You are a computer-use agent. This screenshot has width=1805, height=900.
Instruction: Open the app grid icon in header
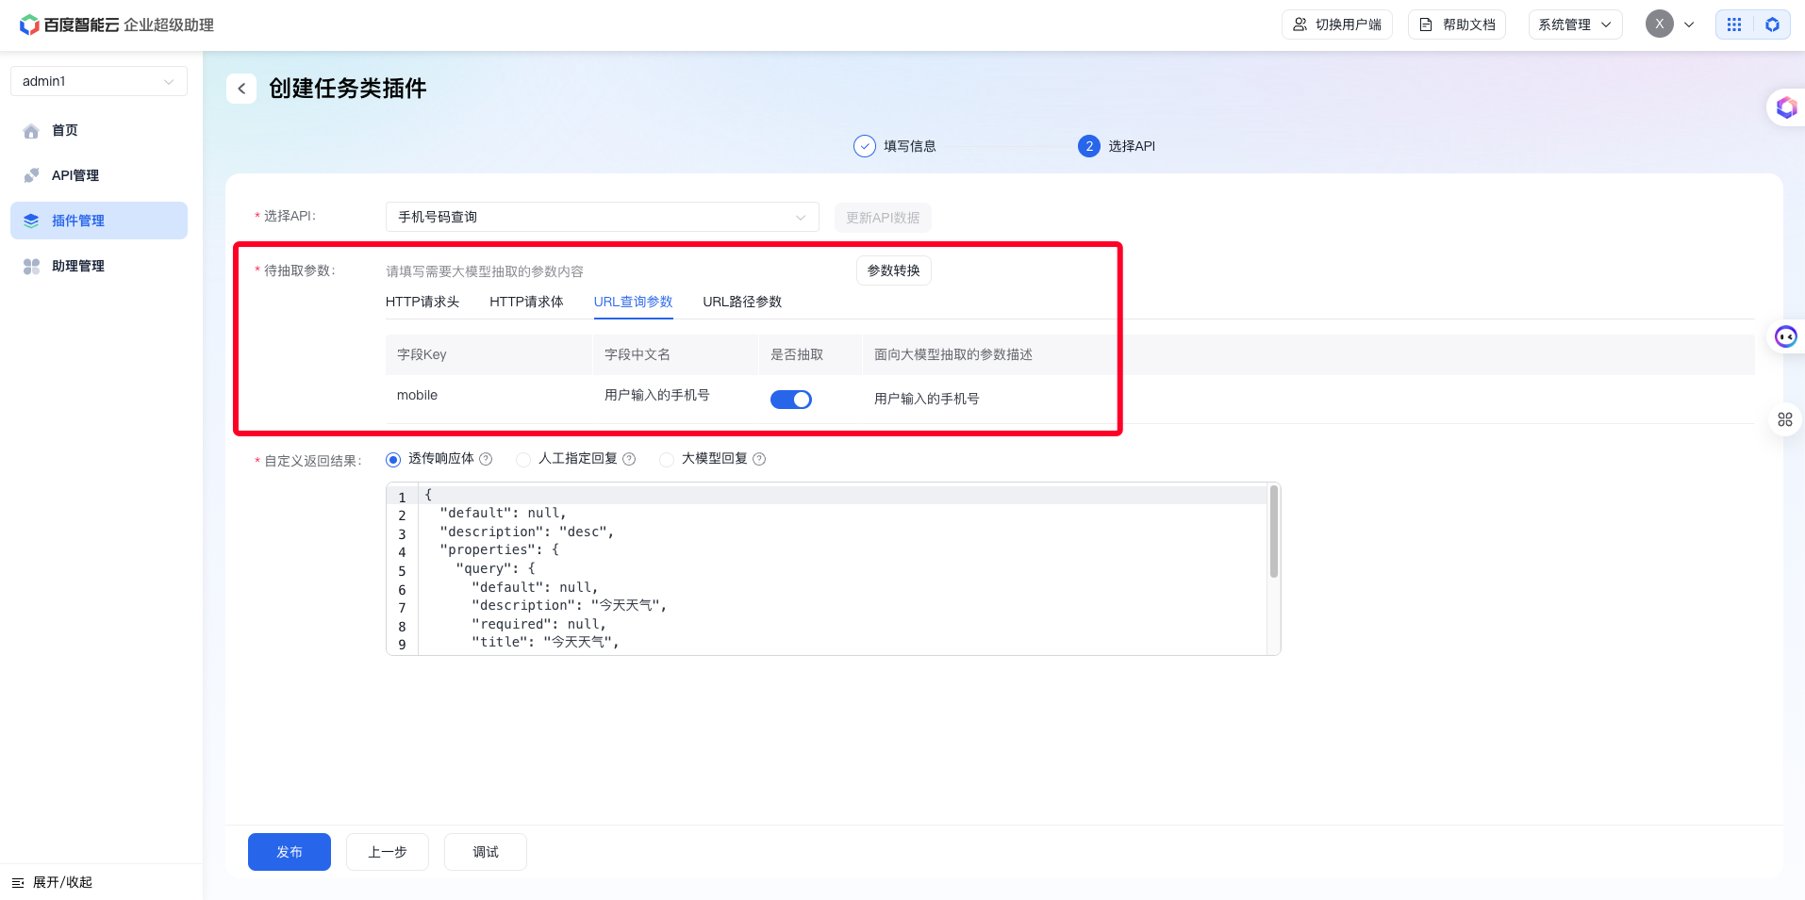pyautogui.click(x=1734, y=25)
